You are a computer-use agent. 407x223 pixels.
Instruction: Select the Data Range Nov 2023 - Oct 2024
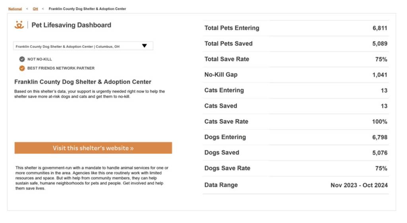coord(359,185)
